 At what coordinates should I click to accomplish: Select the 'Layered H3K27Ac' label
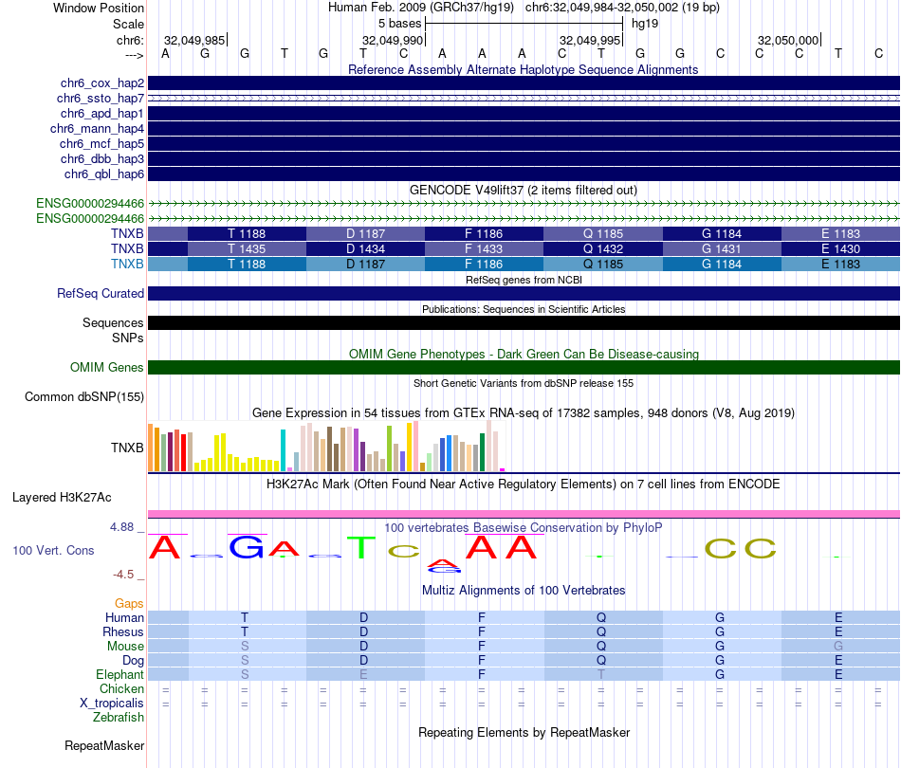(62, 498)
